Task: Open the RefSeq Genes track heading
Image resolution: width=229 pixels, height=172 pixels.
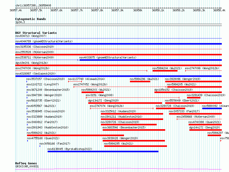Action: pyautogui.click(x=26, y=163)
